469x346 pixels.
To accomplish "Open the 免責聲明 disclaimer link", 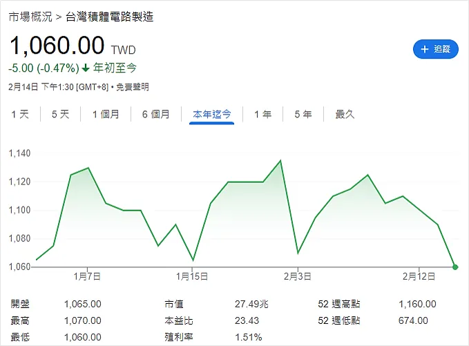I will pos(132,87).
